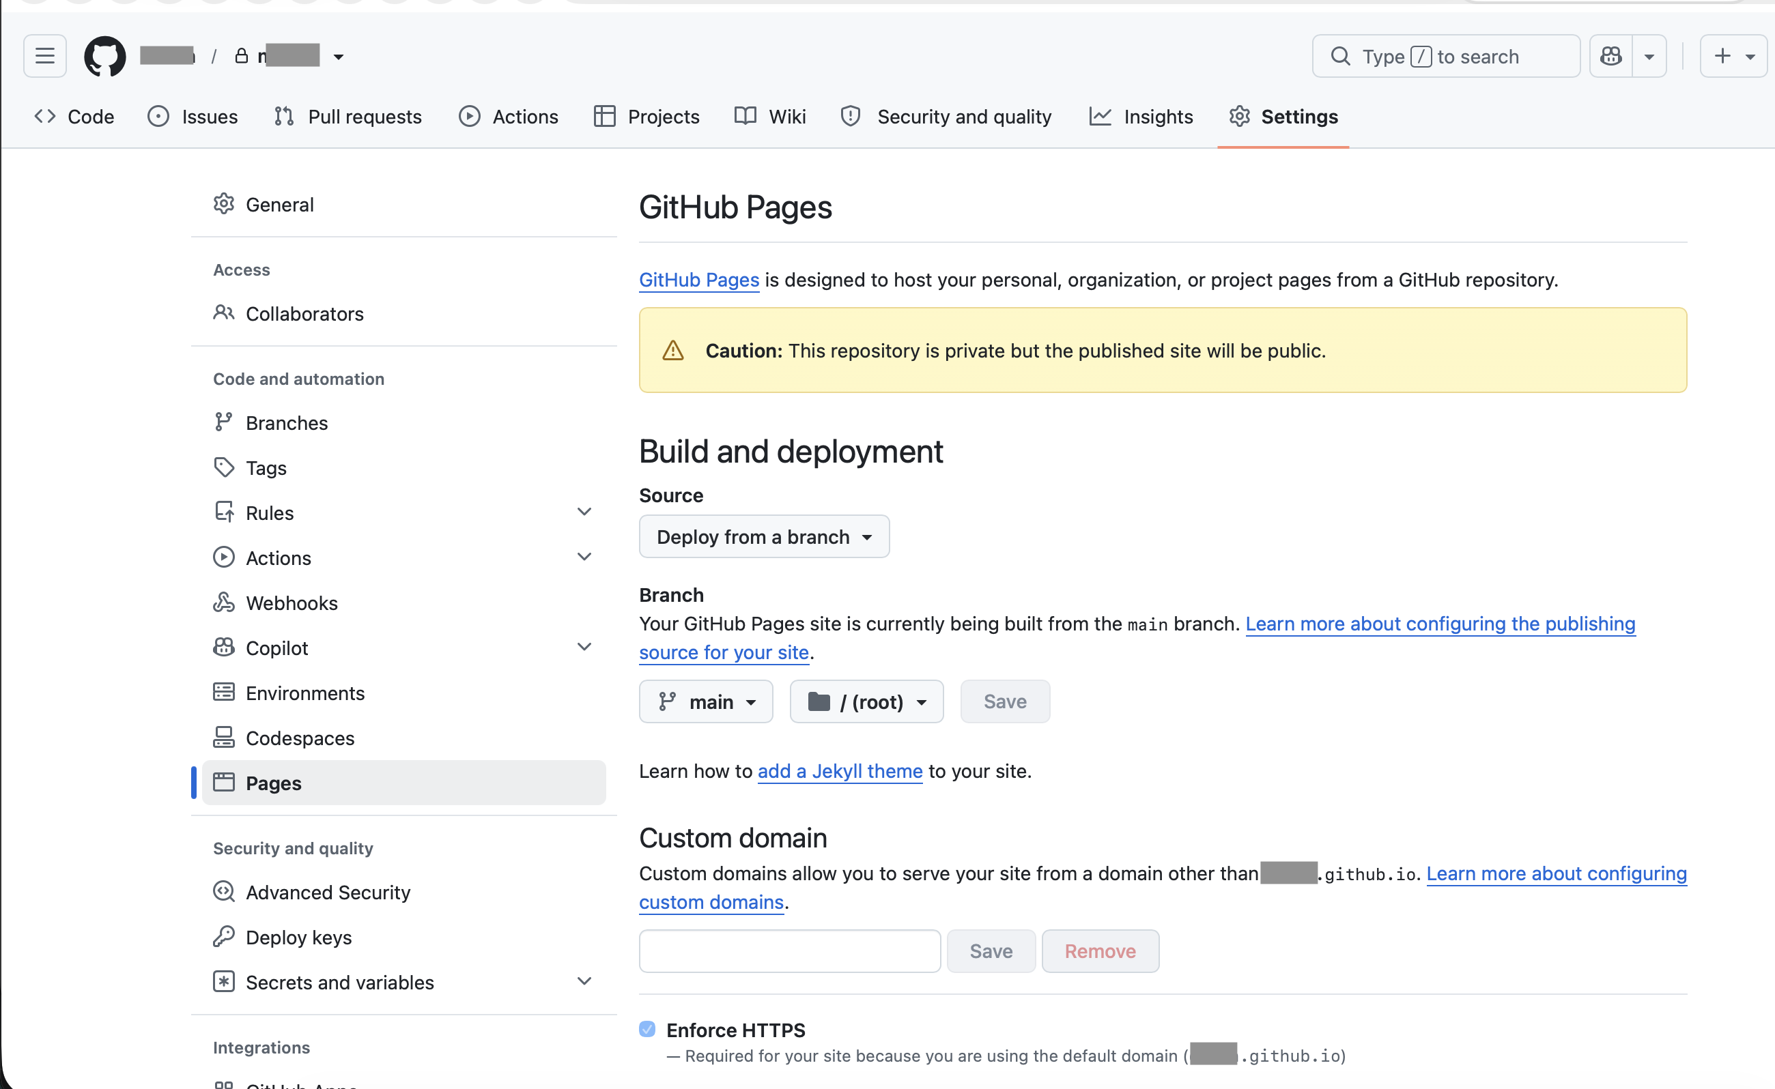Switch to the Code tab

[74, 116]
